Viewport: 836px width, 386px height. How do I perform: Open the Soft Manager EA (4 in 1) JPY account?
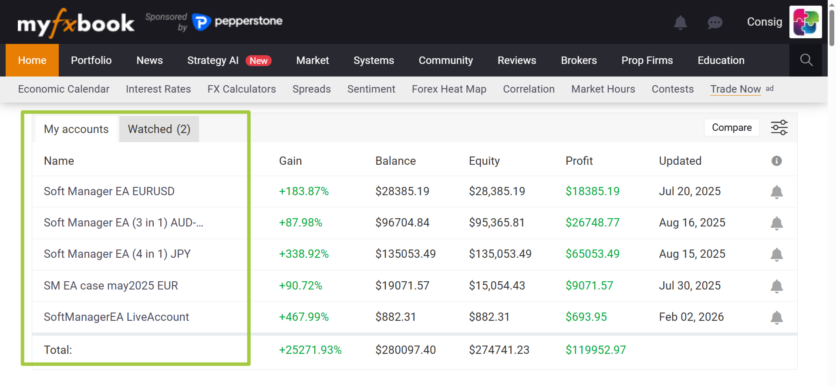117,254
